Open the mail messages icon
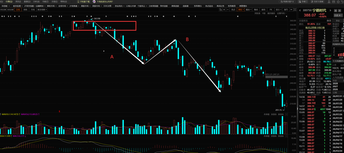Viewport: 344px width, 153px height. pyautogui.click(x=334, y=2)
